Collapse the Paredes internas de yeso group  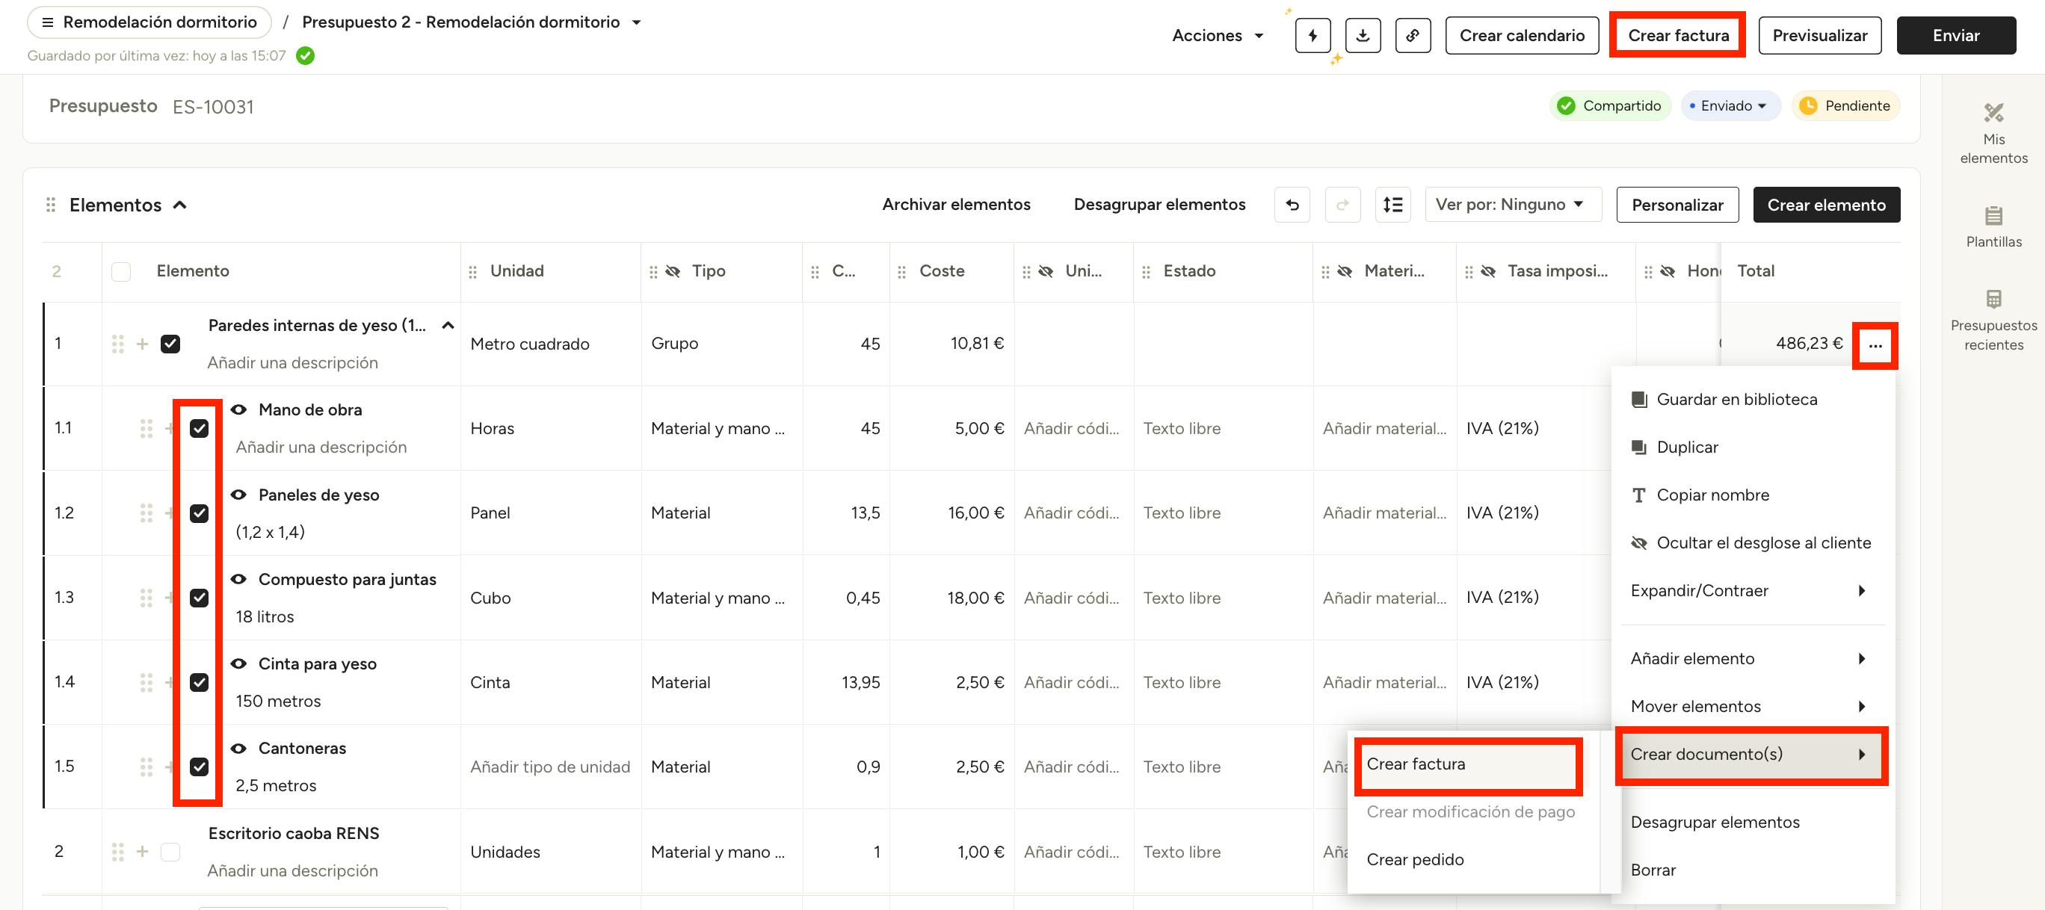448,325
